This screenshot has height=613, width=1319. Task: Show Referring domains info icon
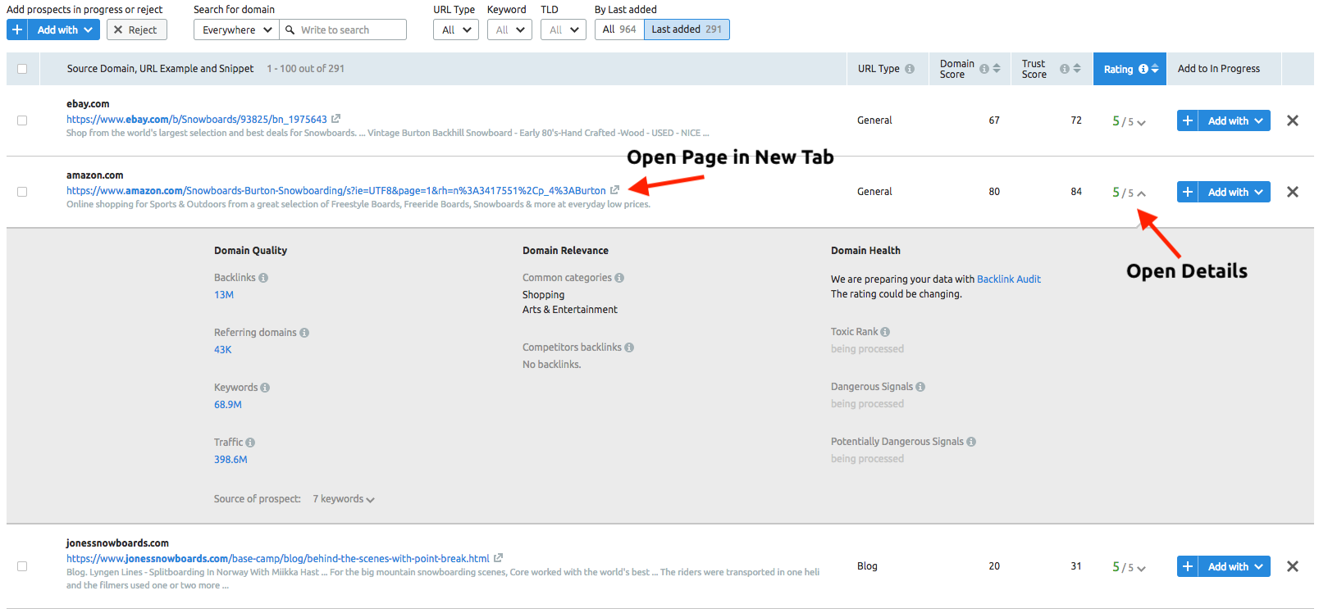click(304, 333)
